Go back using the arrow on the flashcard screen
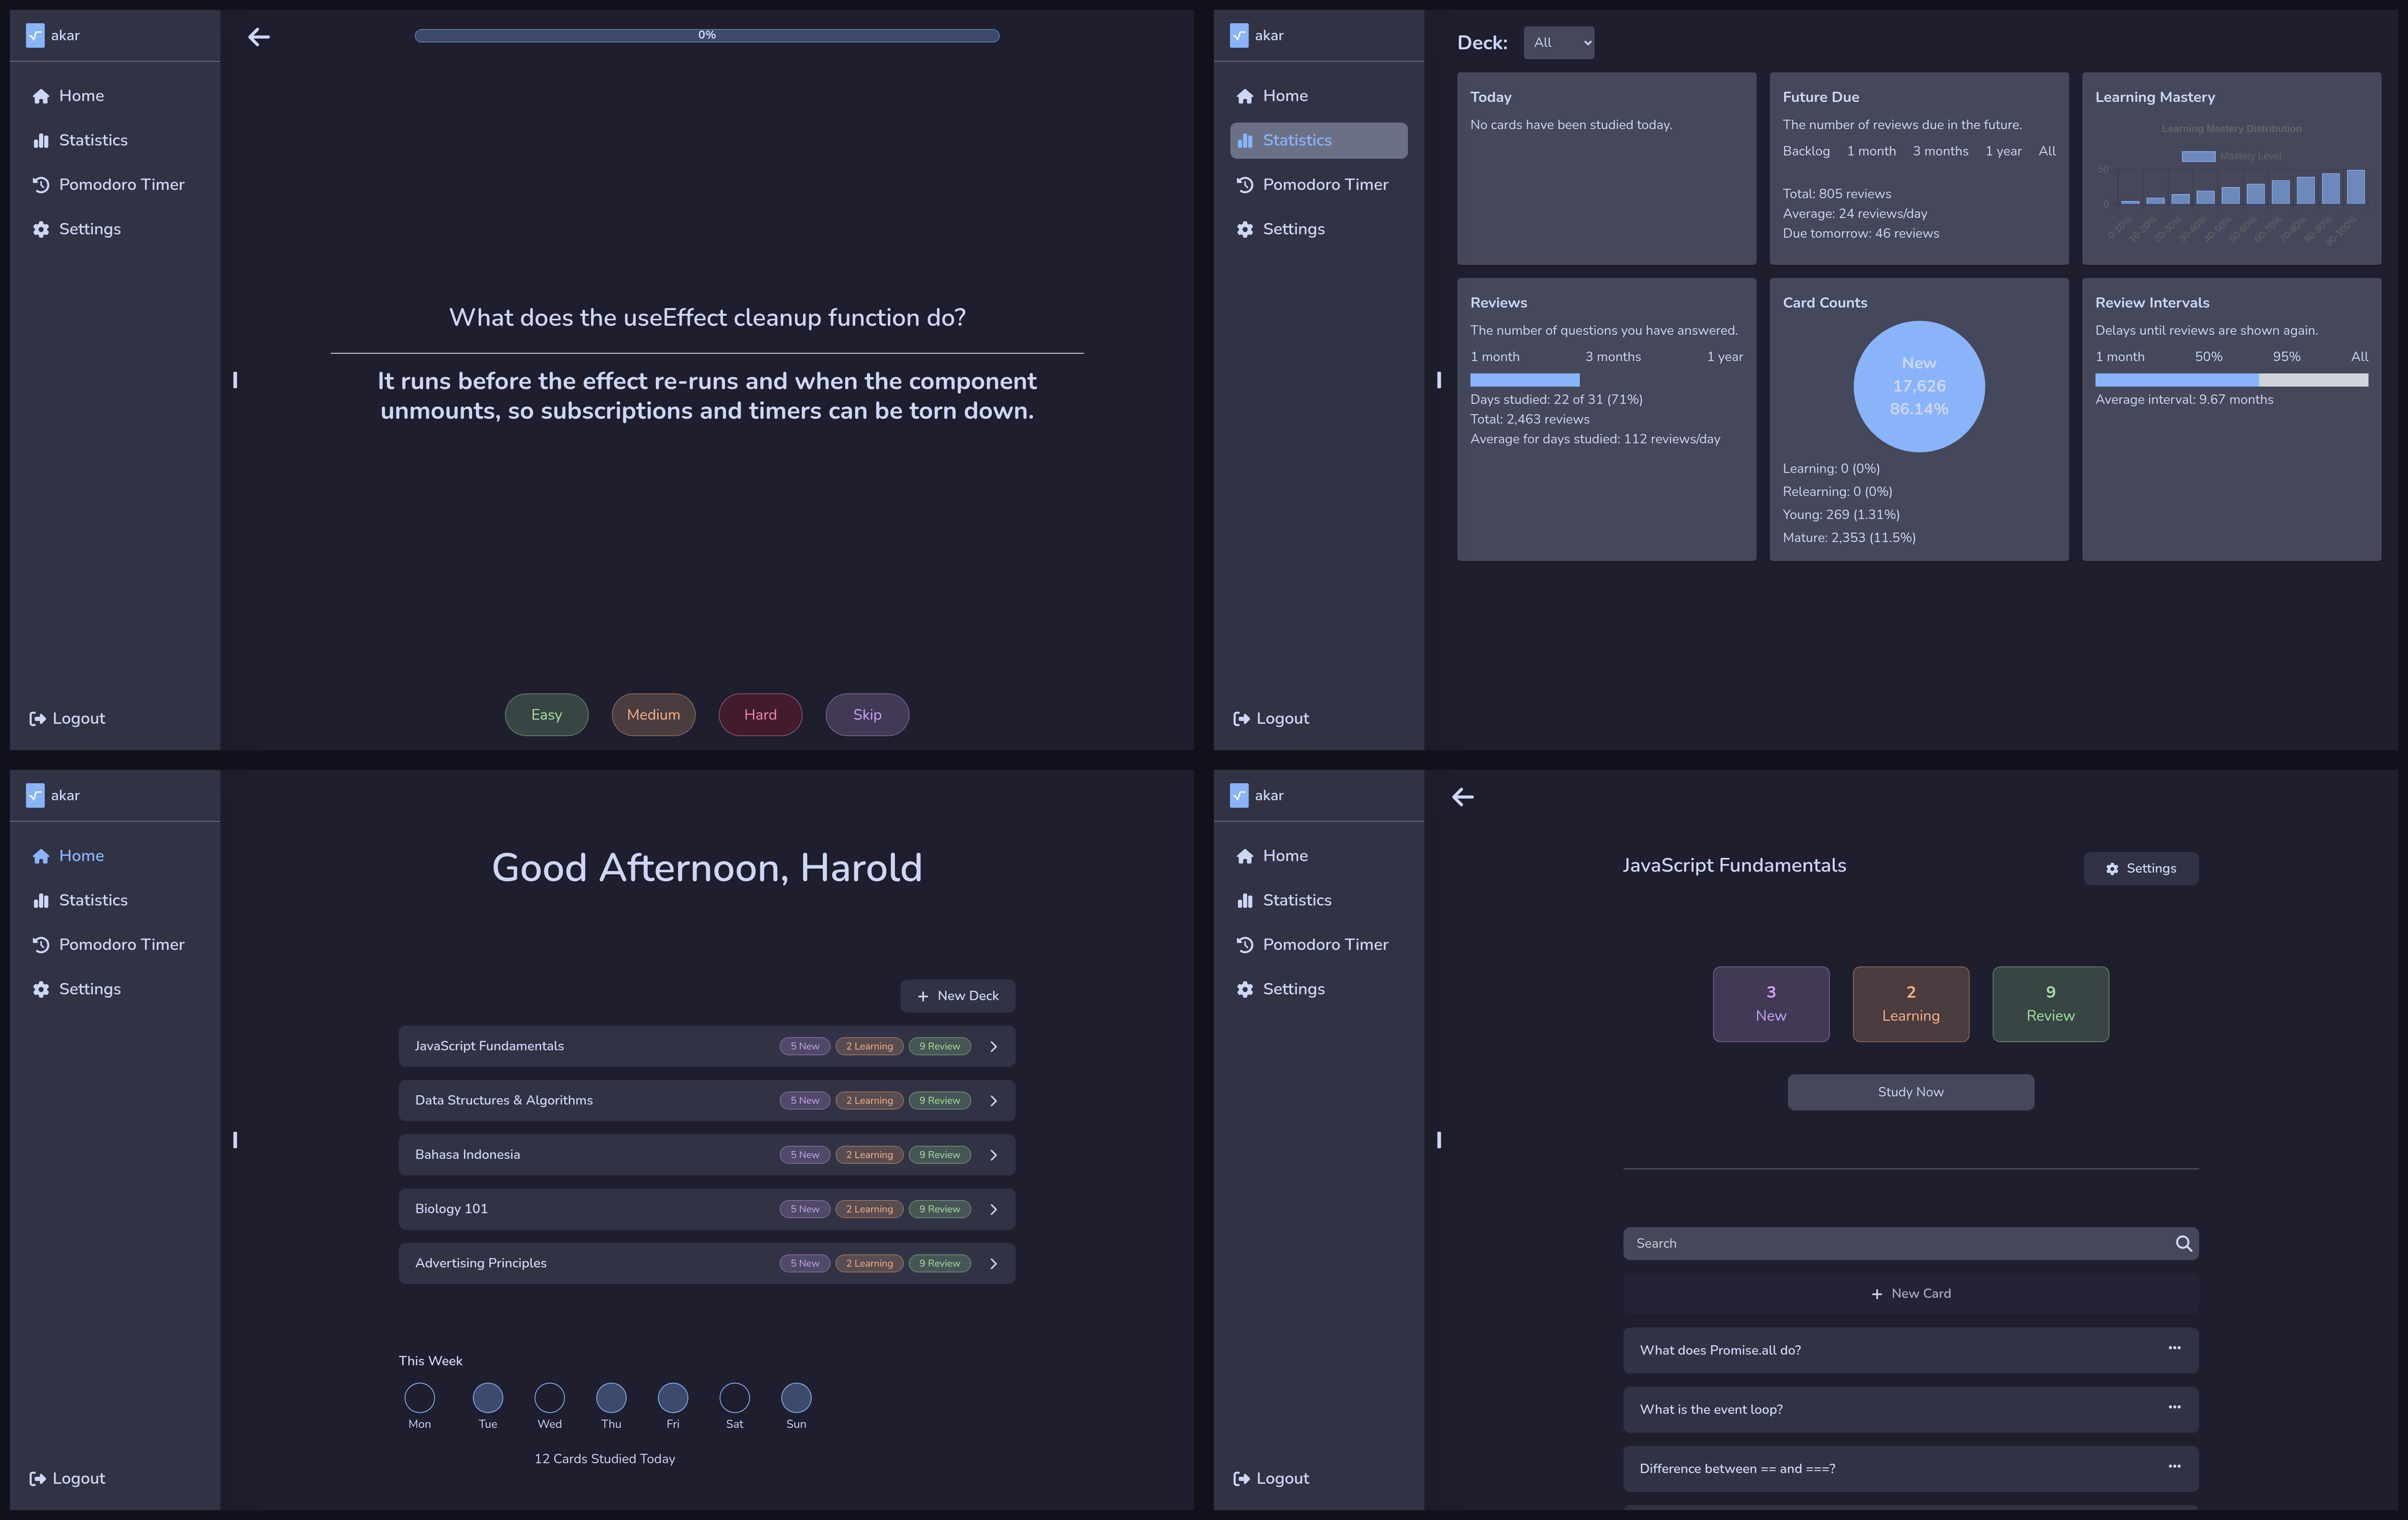The height and width of the screenshot is (1520, 2408). click(x=259, y=37)
